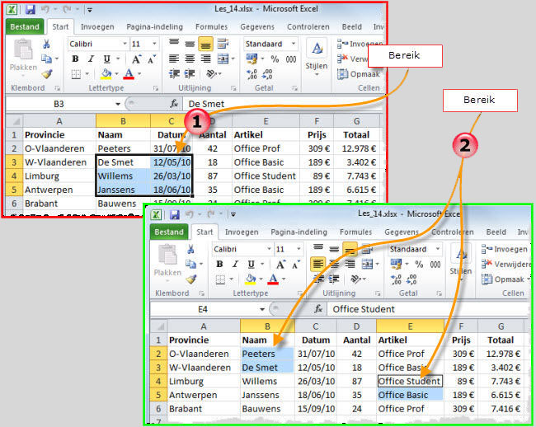Toggle Bold in bottom window
This screenshot has width=536, height=427.
tap(219, 264)
